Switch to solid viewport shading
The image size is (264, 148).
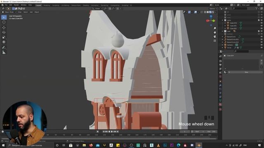click(x=208, y=12)
